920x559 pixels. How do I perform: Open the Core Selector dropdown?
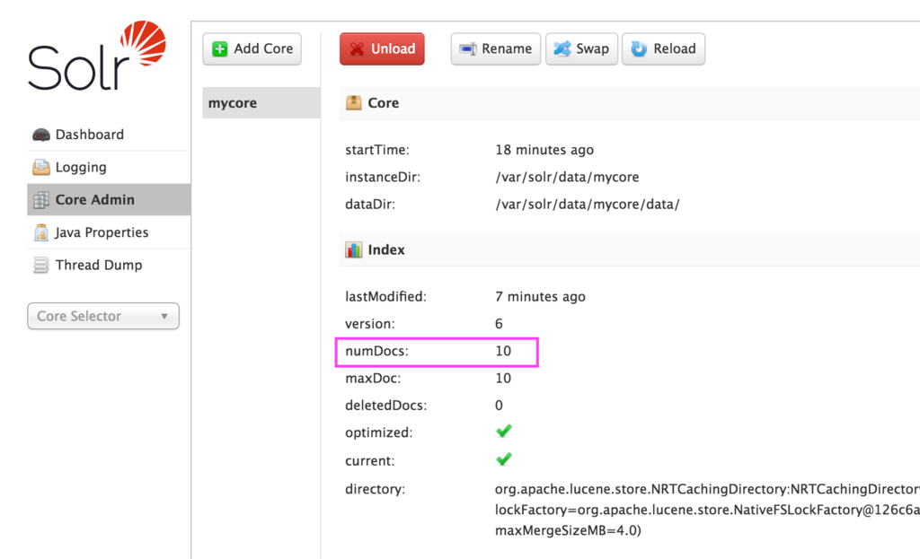click(103, 316)
